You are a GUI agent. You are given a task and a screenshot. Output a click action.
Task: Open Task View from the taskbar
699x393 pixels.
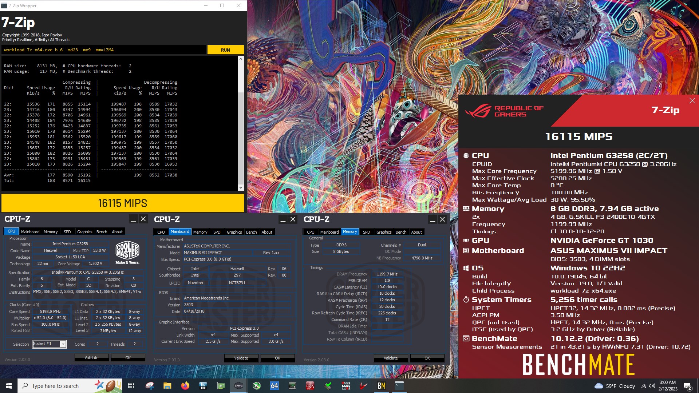pyautogui.click(x=131, y=386)
